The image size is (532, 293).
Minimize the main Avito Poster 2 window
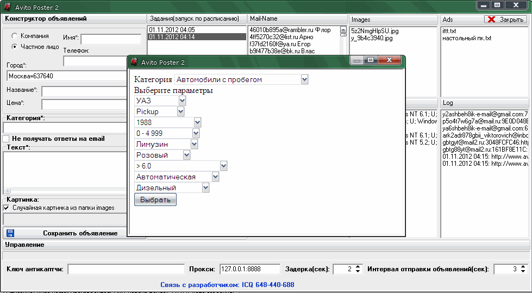(484, 5)
